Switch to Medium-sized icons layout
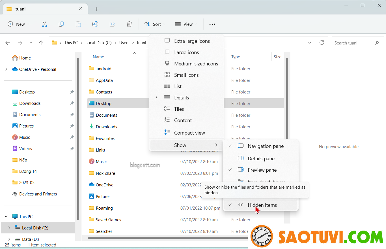The height and width of the screenshot is (249, 386). (186, 64)
